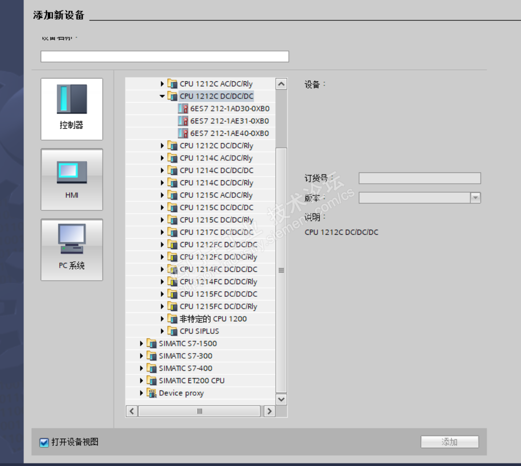Expand the CPU 1215FC DC/DC/Rly node
Image resolution: width=521 pixels, height=466 pixels.
(162, 307)
